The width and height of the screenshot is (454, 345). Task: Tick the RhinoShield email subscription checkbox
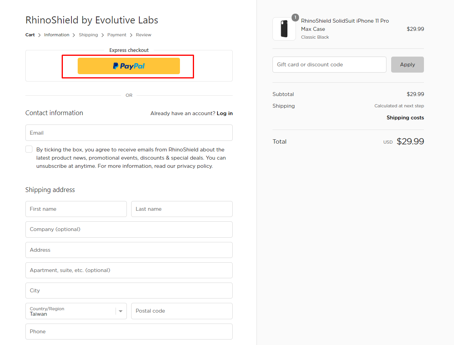(29, 149)
